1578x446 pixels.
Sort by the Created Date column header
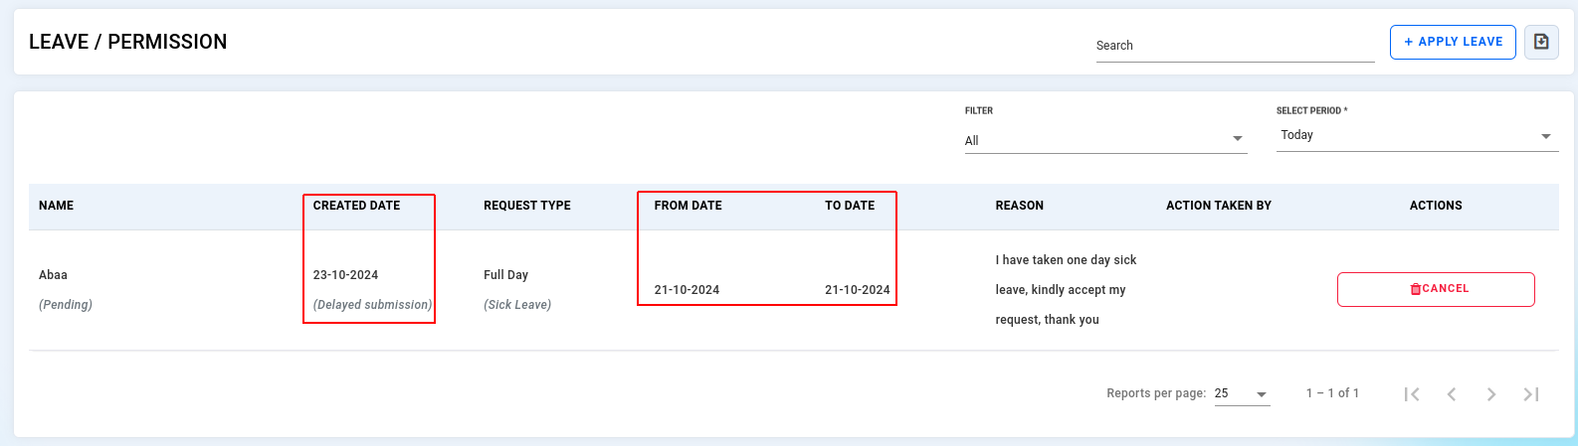(356, 206)
